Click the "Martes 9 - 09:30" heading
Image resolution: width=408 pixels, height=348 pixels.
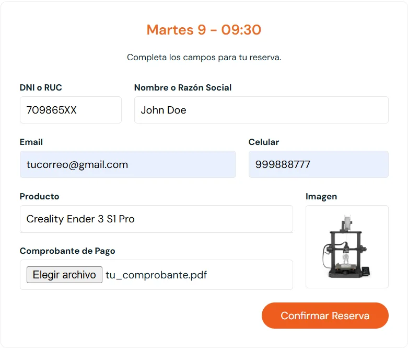(x=204, y=30)
